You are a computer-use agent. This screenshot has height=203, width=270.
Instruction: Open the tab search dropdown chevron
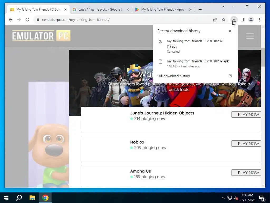click(223, 7)
